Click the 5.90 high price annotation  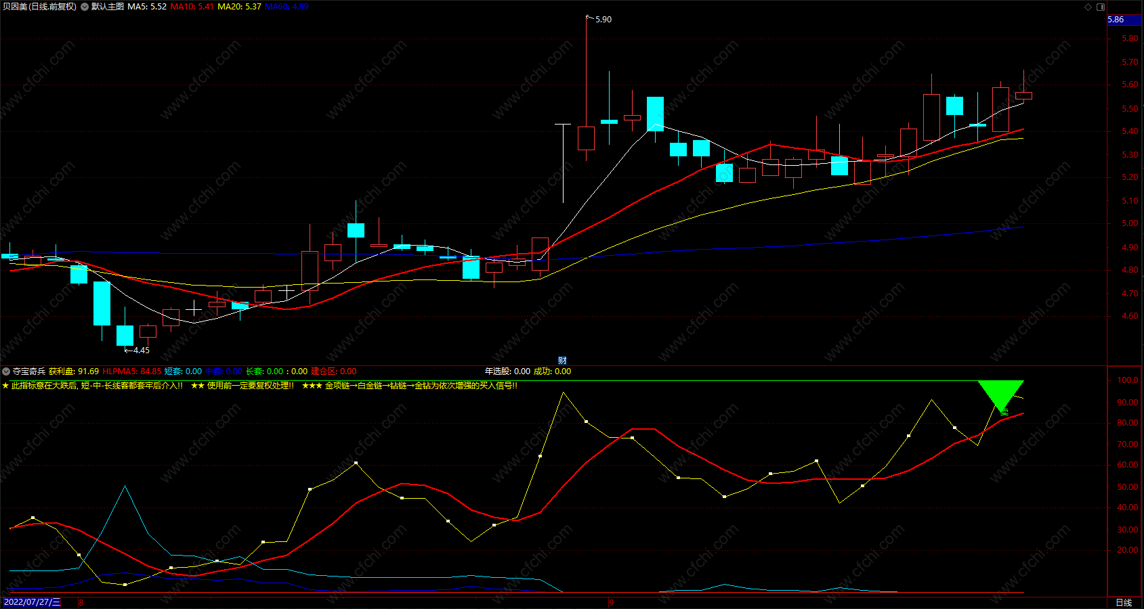(x=603, y=20)
